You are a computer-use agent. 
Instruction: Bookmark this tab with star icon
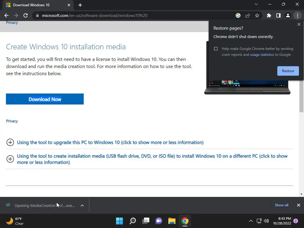pyautogui.click(x=257, y=15)
